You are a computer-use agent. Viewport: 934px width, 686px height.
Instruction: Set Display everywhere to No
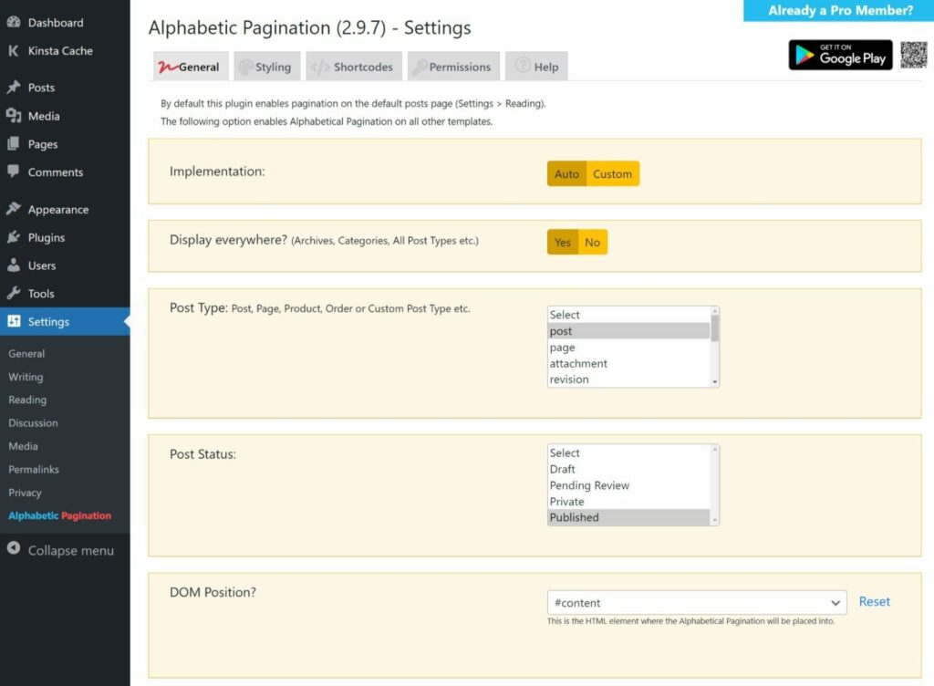tap(593, 242)
